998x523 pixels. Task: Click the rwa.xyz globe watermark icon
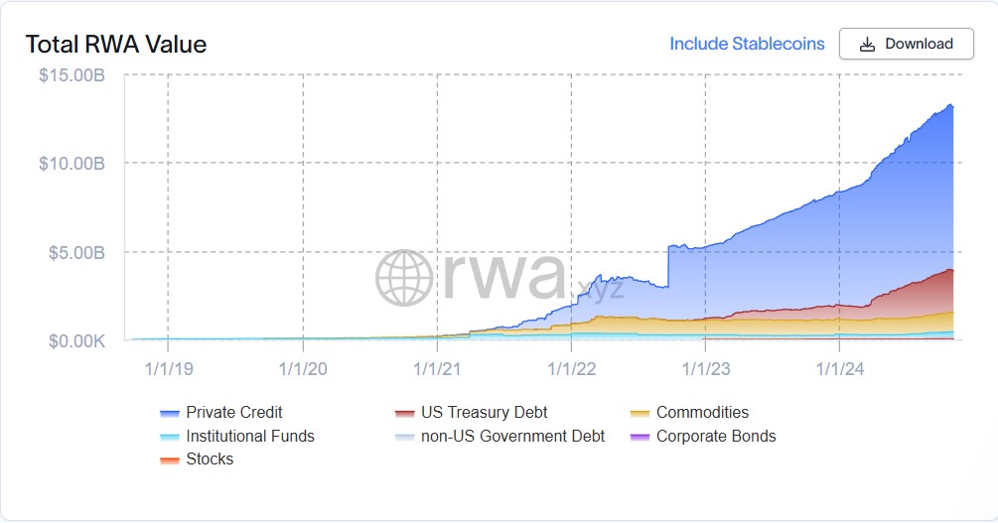pos(404,277)
